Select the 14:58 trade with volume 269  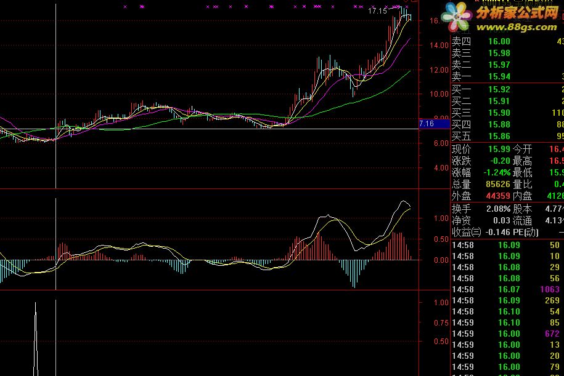pyautogui.click(x=505, y=300)
